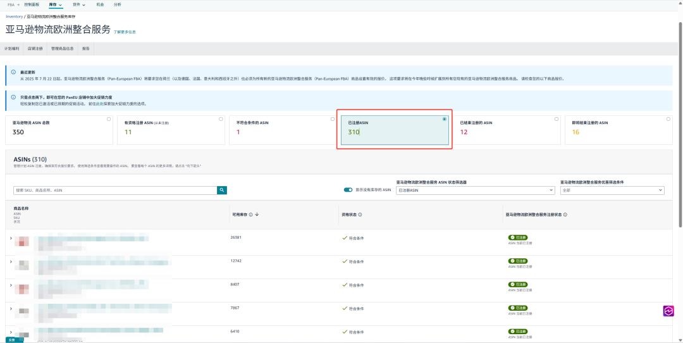Click the stock value 26381

pos(236,237)
